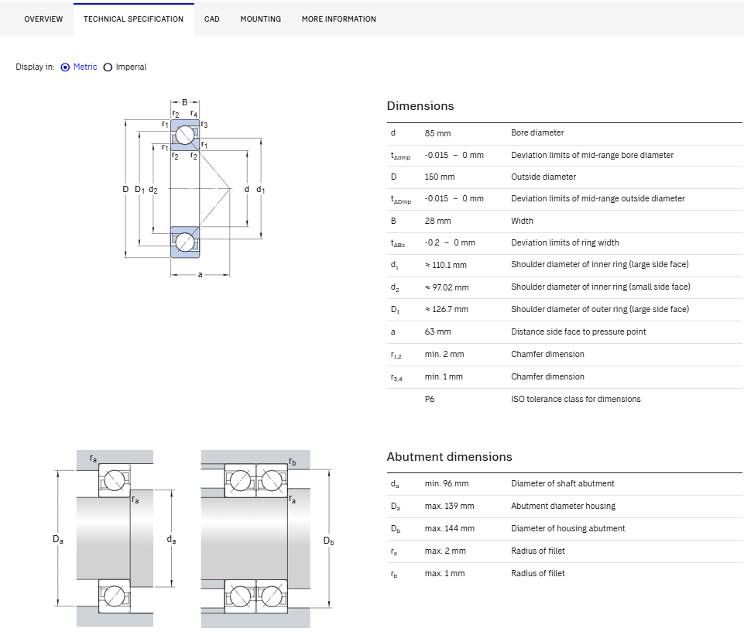Click the bore diameter value 85 mm
The width and height of the screenshot is (744, 632).
pyautogui.click(x=437, y=133)
